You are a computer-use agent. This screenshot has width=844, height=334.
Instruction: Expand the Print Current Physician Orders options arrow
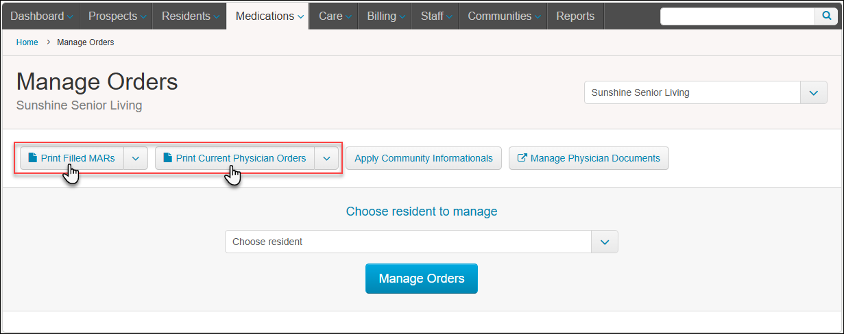pyautogui.click(x=326, y=158)
